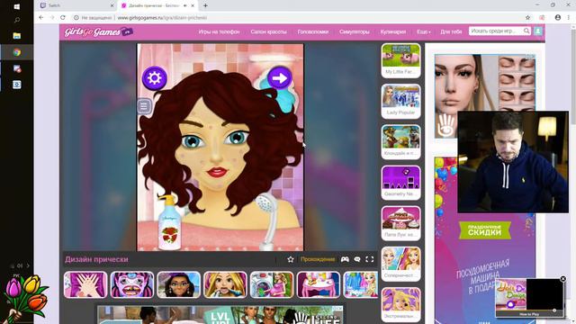
Task: Open Lady Popular game thumbnail
Action: pyautogui.click(x=400, y=101)
